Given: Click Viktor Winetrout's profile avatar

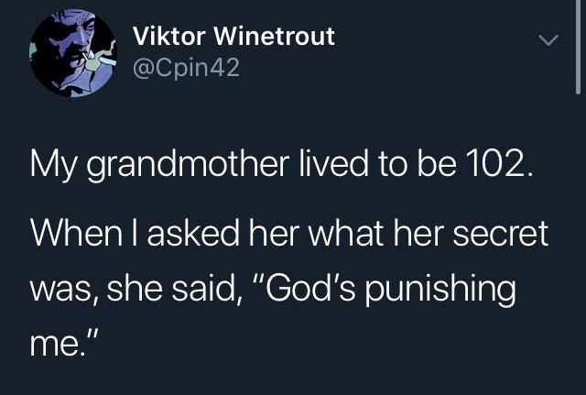Looking at the screenshot, I should (69, 53).
